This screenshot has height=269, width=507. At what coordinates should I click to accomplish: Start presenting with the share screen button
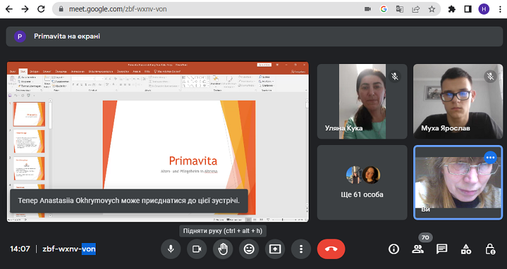click(275, 249)
